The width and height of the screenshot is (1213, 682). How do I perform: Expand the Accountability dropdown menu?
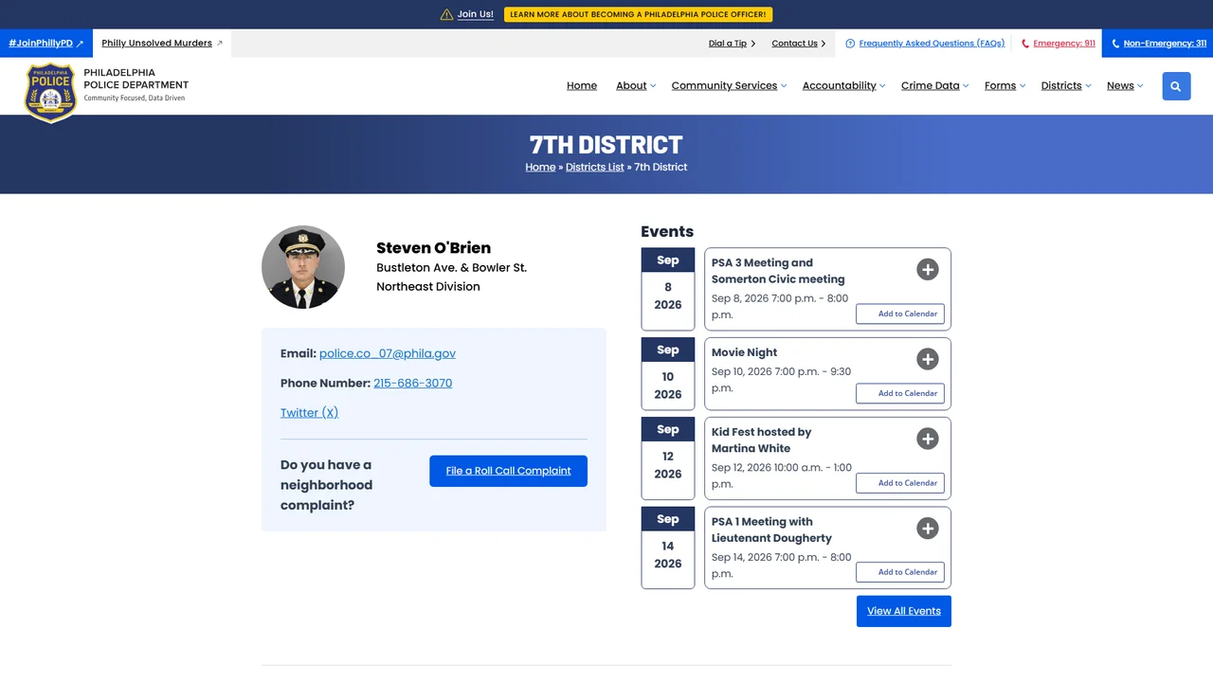click(843, 85)
